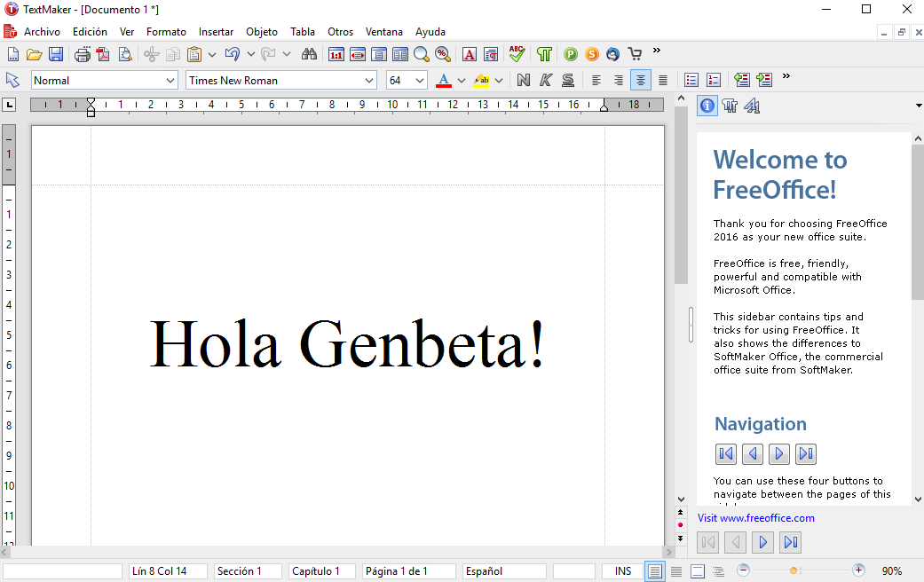Toggle centered alignment
Viewport: 924px width, 582px height.
click(641, 80)
